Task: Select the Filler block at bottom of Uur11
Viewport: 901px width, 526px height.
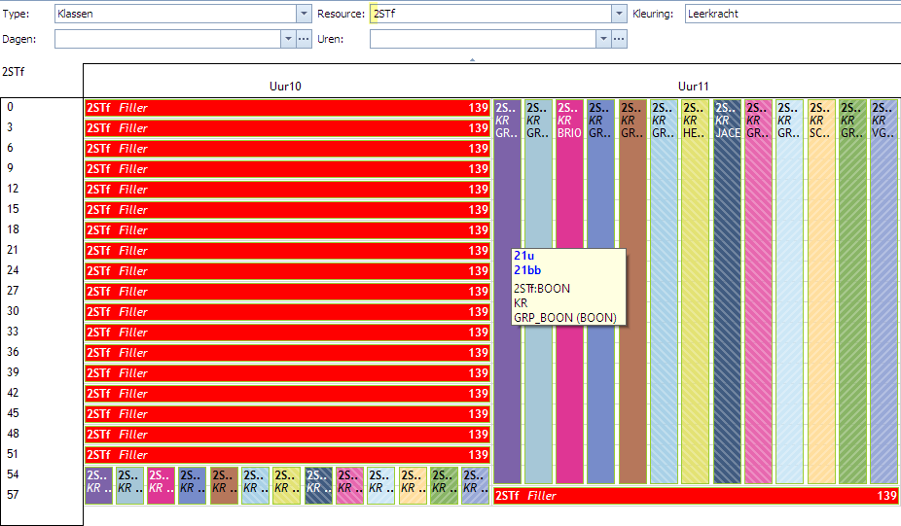Action: [696, 496]
